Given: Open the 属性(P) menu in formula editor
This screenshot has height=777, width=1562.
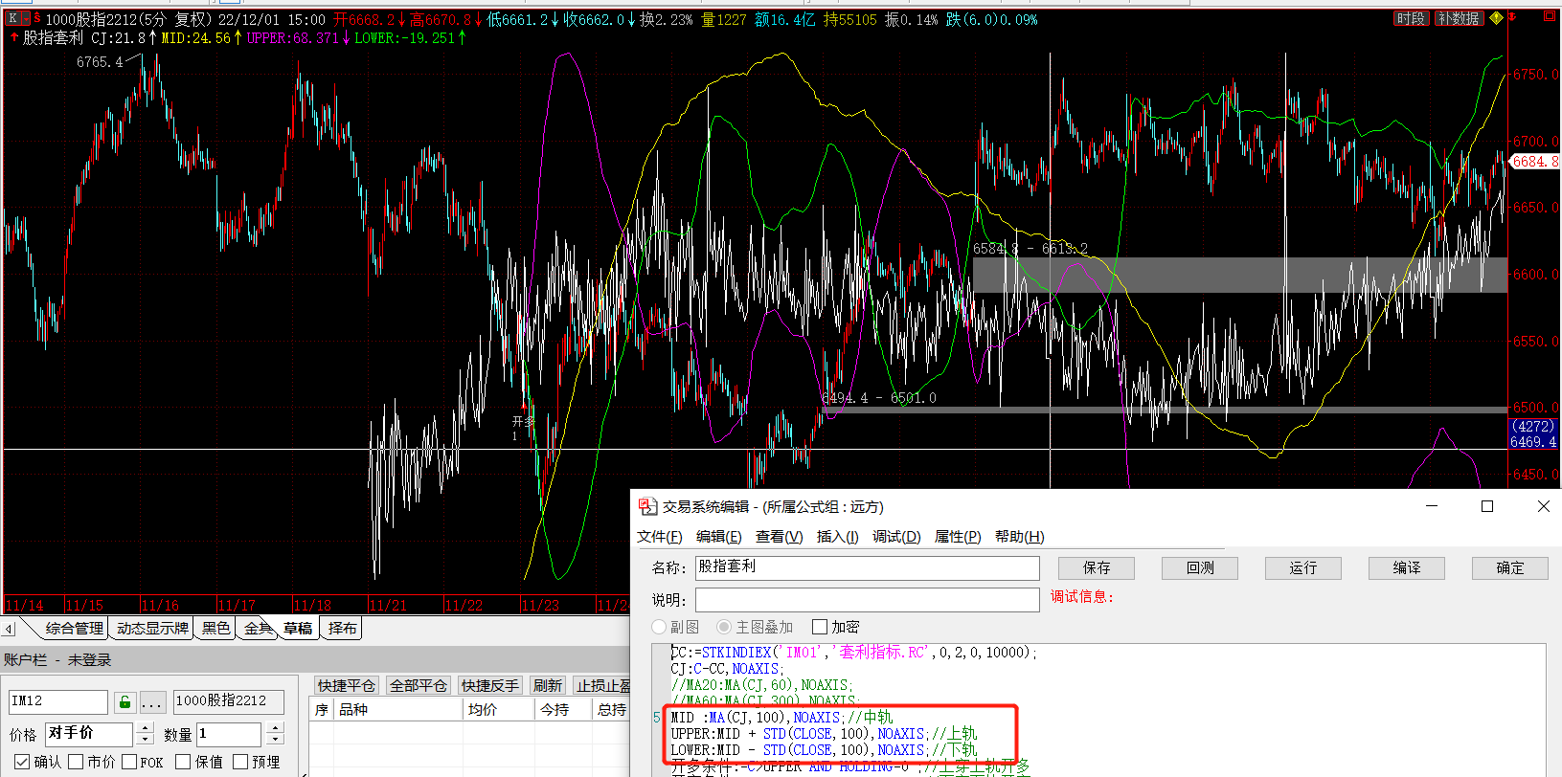Looking at the screenshot, I should [958, 537].
